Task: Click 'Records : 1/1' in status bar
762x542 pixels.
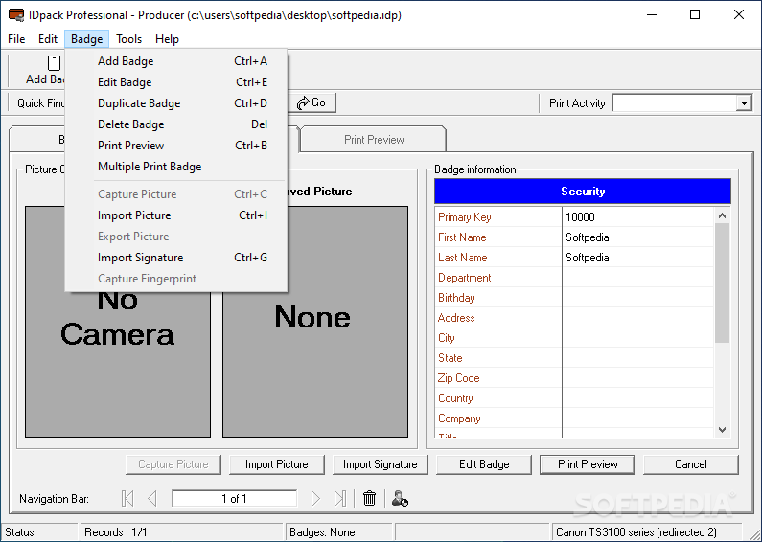Action: coord(116,532)
